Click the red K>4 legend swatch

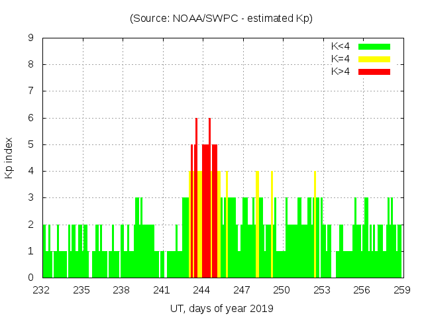374,71
